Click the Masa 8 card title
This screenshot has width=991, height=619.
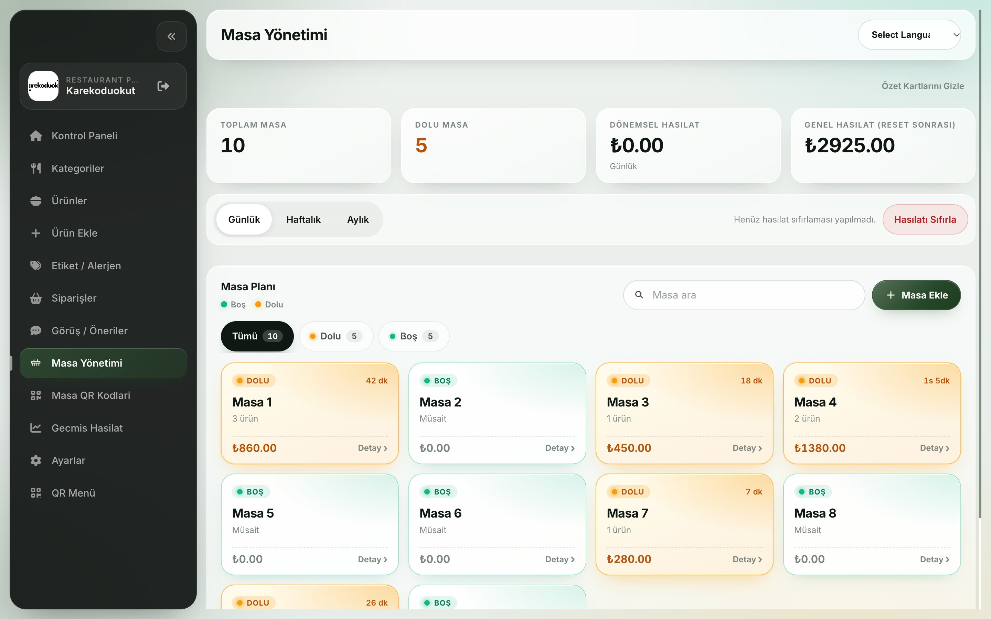click(815, 513)
